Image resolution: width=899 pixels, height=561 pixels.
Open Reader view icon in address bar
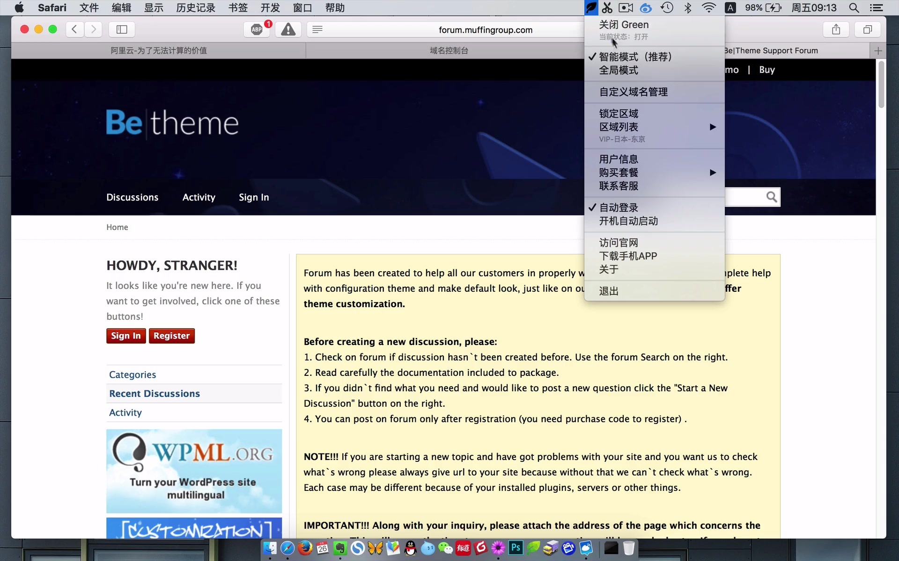(x=317, y=29)
